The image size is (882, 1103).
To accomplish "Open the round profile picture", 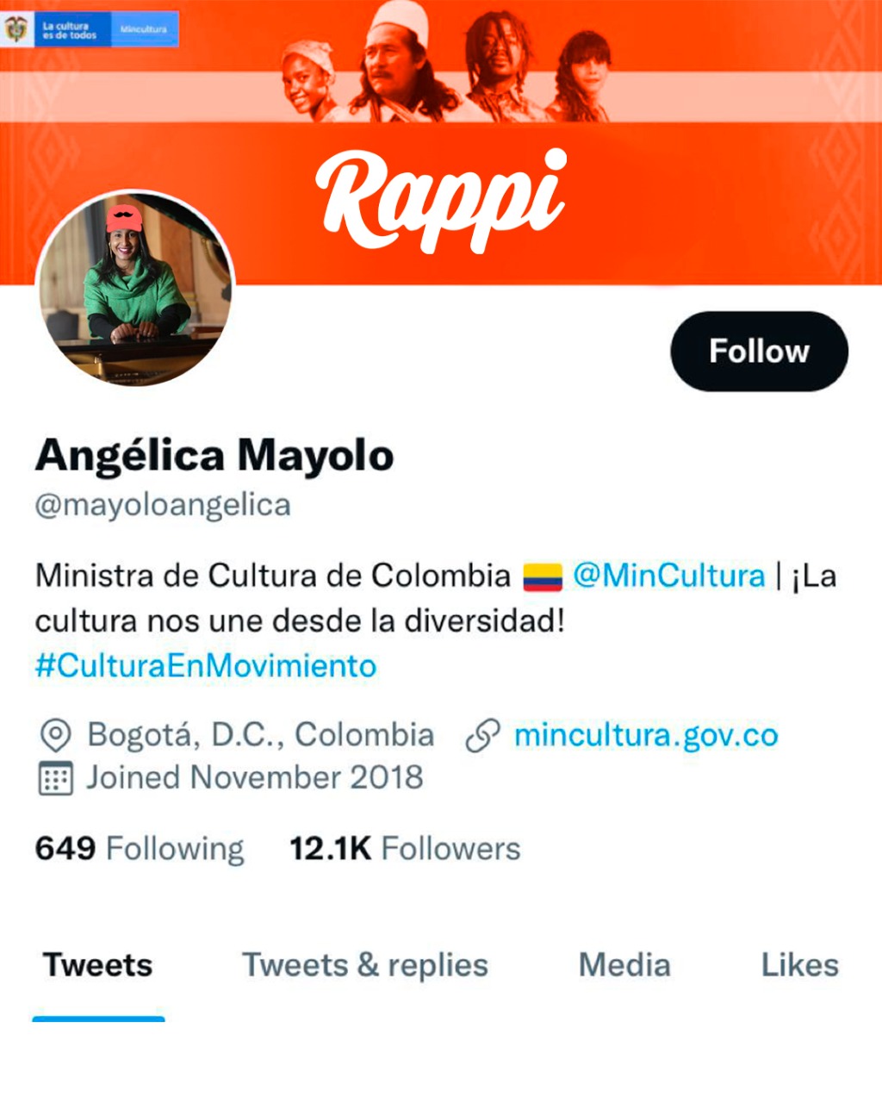I will [x=136, y=289].
